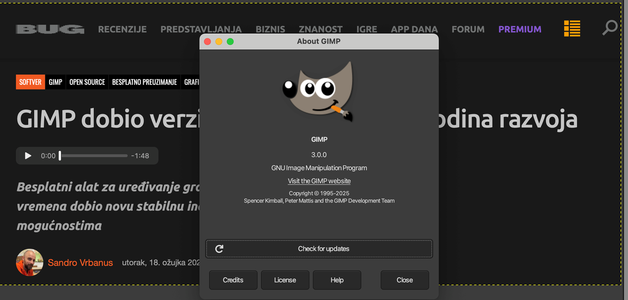
Task: Navigate to the FORUM page
Action: (x=468, y=29)
